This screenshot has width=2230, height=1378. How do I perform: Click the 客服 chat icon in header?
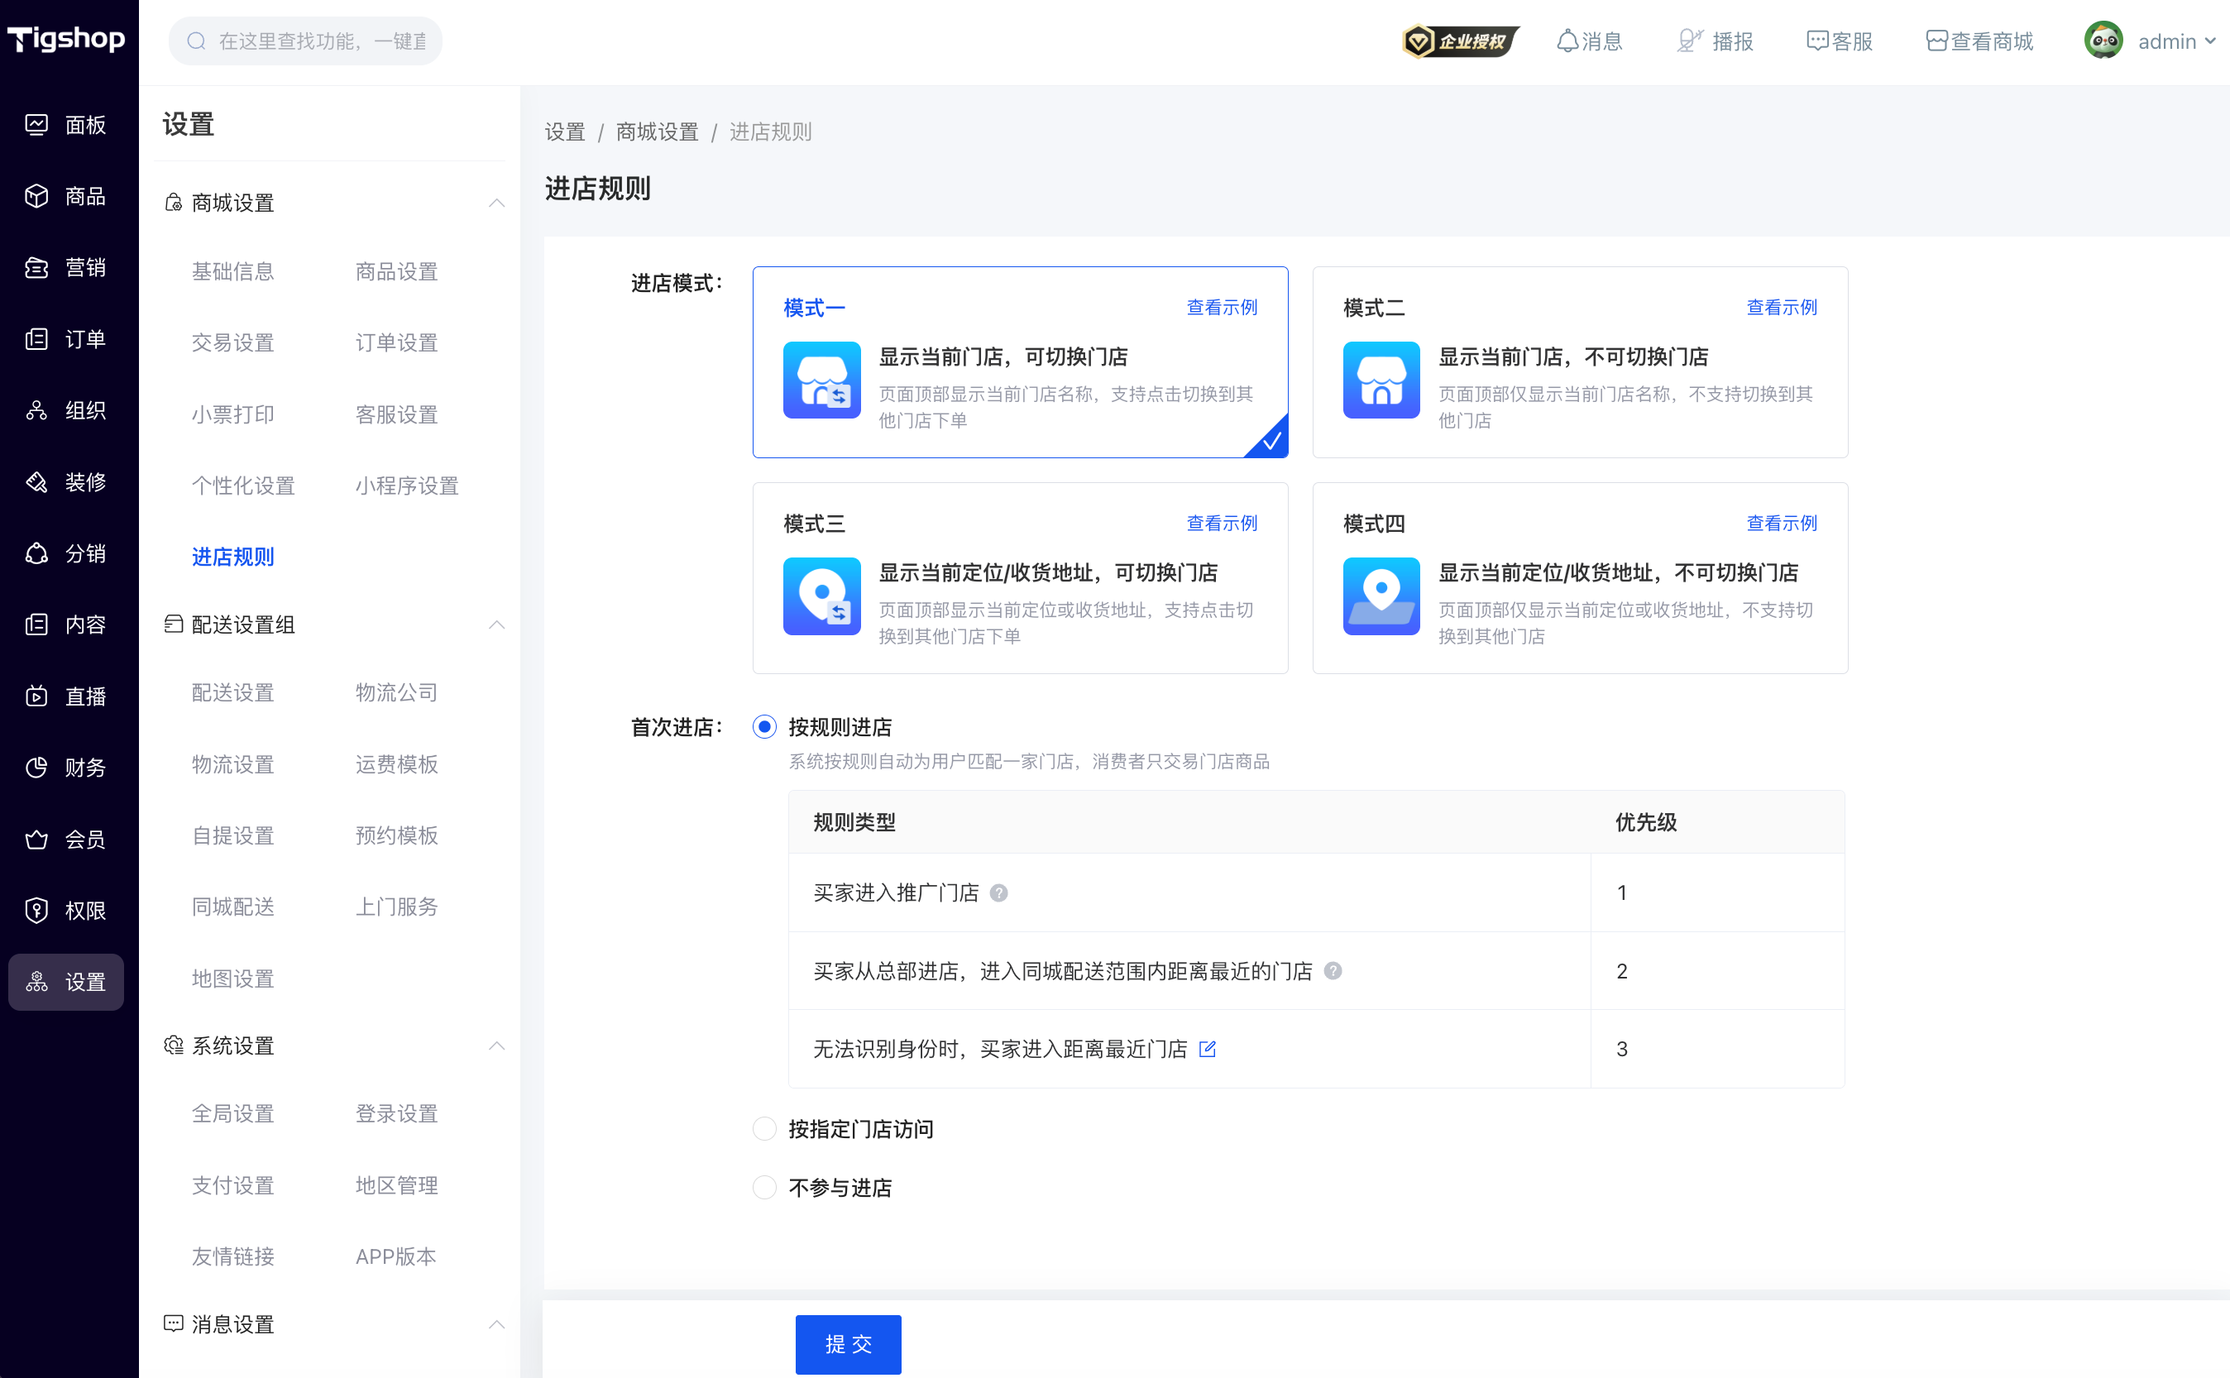coord(1817,41)
